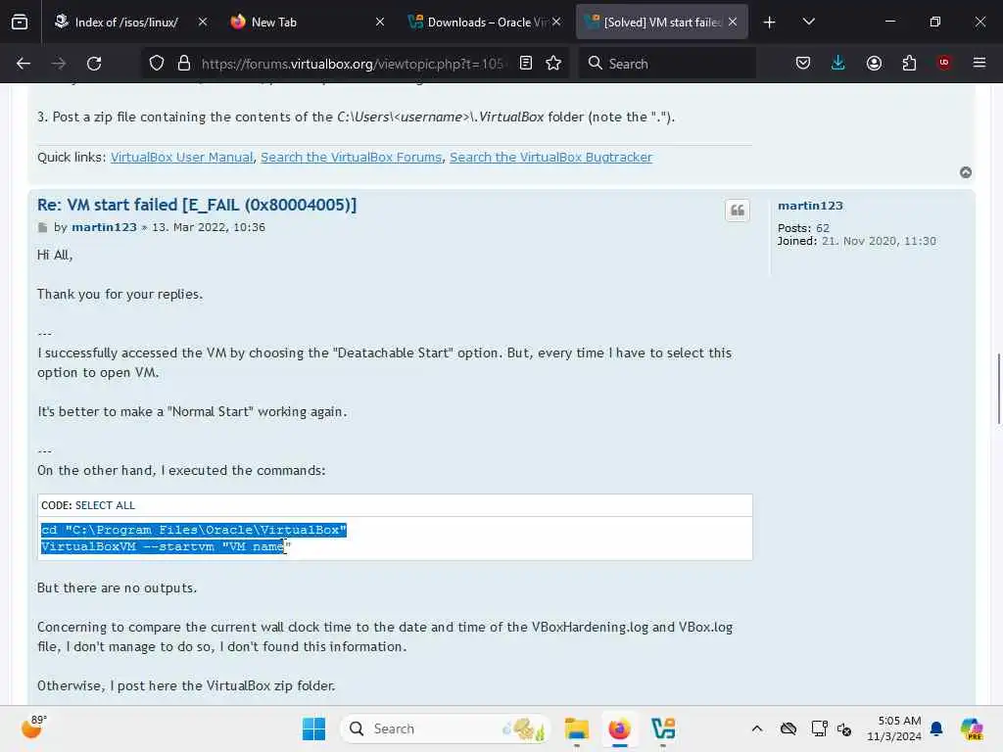Image resolution: width=1003 pixels, height=752 pixels.
Task: Open the weather widget showing 89°
Action: (33, 728)
